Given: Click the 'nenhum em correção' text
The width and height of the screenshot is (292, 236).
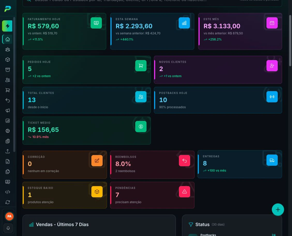Looking at the screenshot, I should (x=43, y=171).
